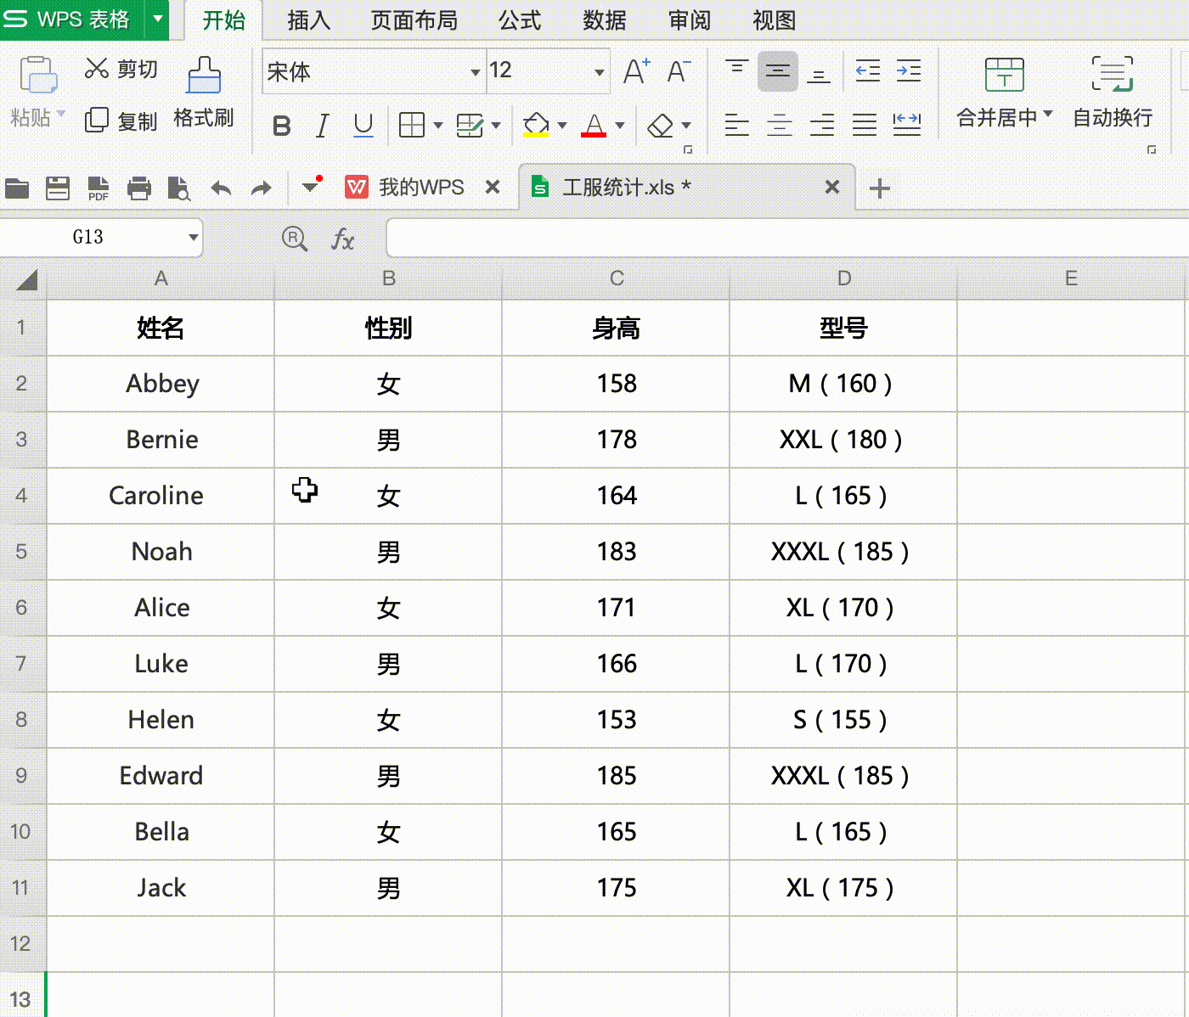This screenshot has height=1017, width=1189.
Task: Open the font name dropdown showing 宋体
Action: (x=476, y=72)
